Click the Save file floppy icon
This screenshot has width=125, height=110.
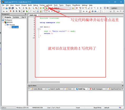pos(9,8)
